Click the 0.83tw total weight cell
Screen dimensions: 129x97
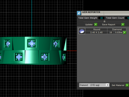coord(119,32)
